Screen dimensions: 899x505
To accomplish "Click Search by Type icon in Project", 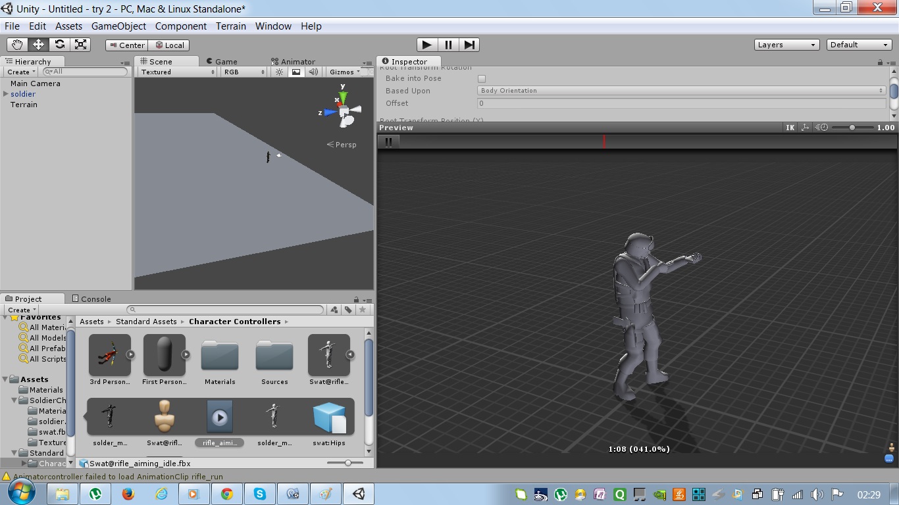I will (334, 310).
